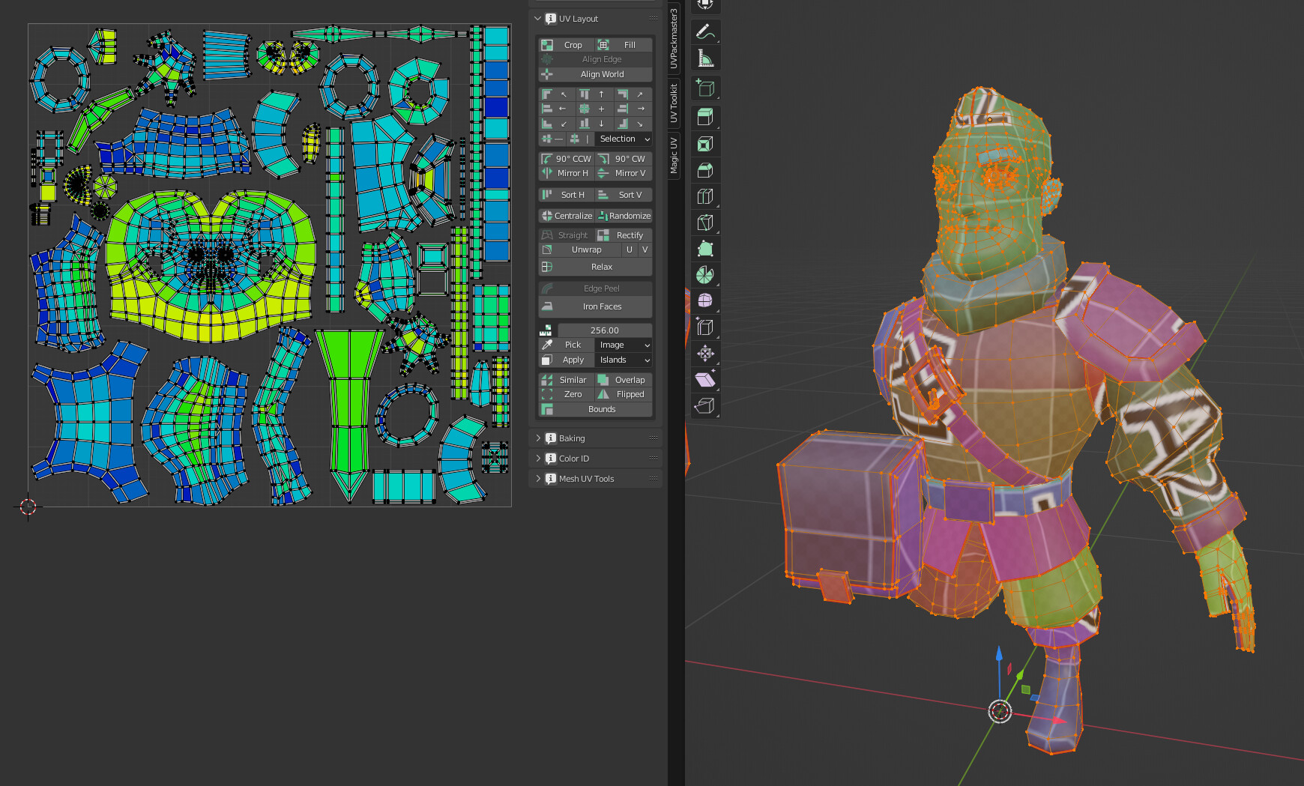Toggle the Zero selection option
1304x786 pixels.
[567, 394]
